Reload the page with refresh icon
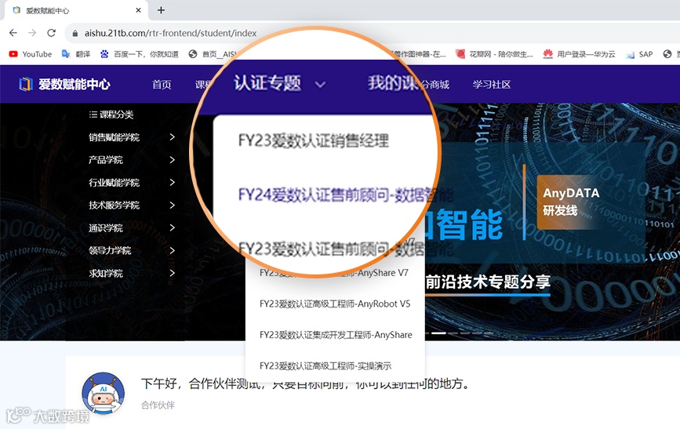Viewport: 680px width, 429px height. 51,32
